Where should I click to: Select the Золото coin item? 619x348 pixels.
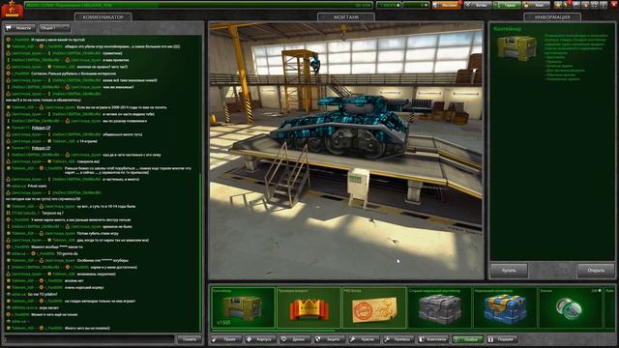click(x=571, y=307)
